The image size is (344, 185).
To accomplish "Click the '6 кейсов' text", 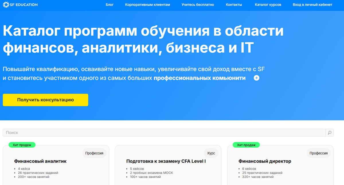I will (x=249, y=169).
